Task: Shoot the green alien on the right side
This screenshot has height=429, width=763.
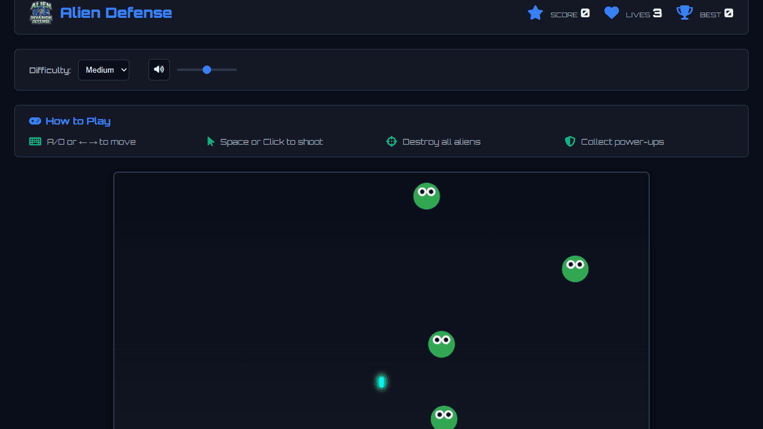Action: point(575,269)
